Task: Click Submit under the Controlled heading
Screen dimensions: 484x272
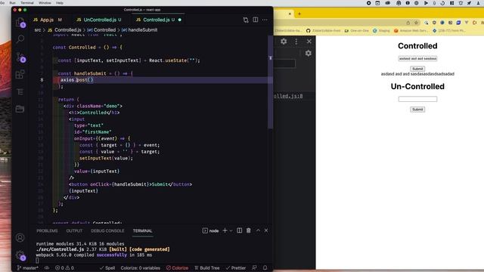Action: (x=417, y=69)
